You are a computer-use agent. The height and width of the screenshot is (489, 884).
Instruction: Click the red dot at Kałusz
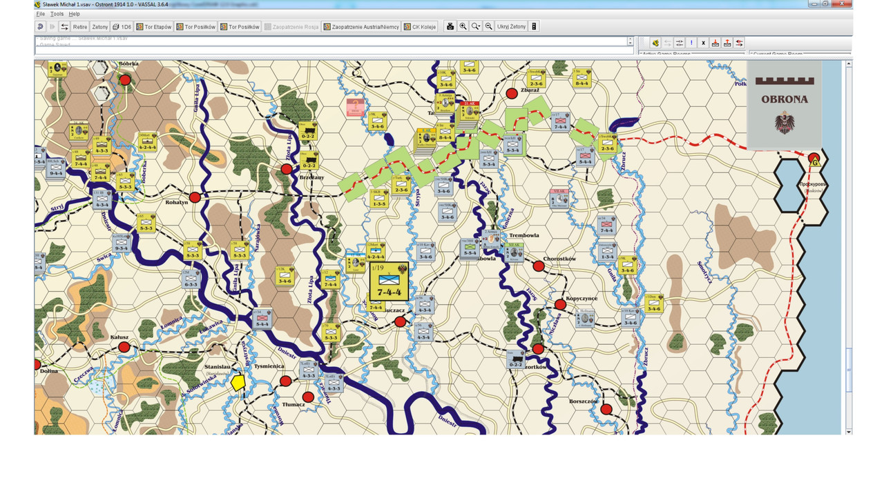click(x=124, y=347)
